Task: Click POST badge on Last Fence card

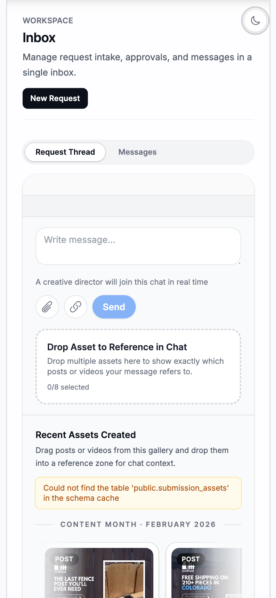Action: tap(64, 559)
